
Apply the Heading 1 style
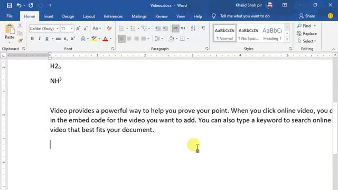[x=273, y=33]
